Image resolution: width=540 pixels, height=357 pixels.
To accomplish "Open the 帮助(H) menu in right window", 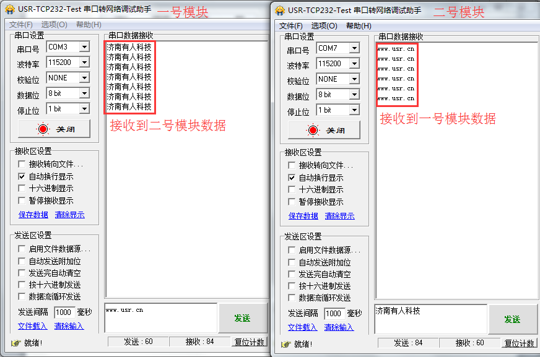I will tap(359, 25).
